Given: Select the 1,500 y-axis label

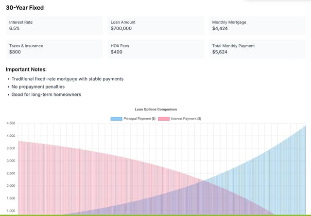Looking at the screenshot, I should point(11,198).
